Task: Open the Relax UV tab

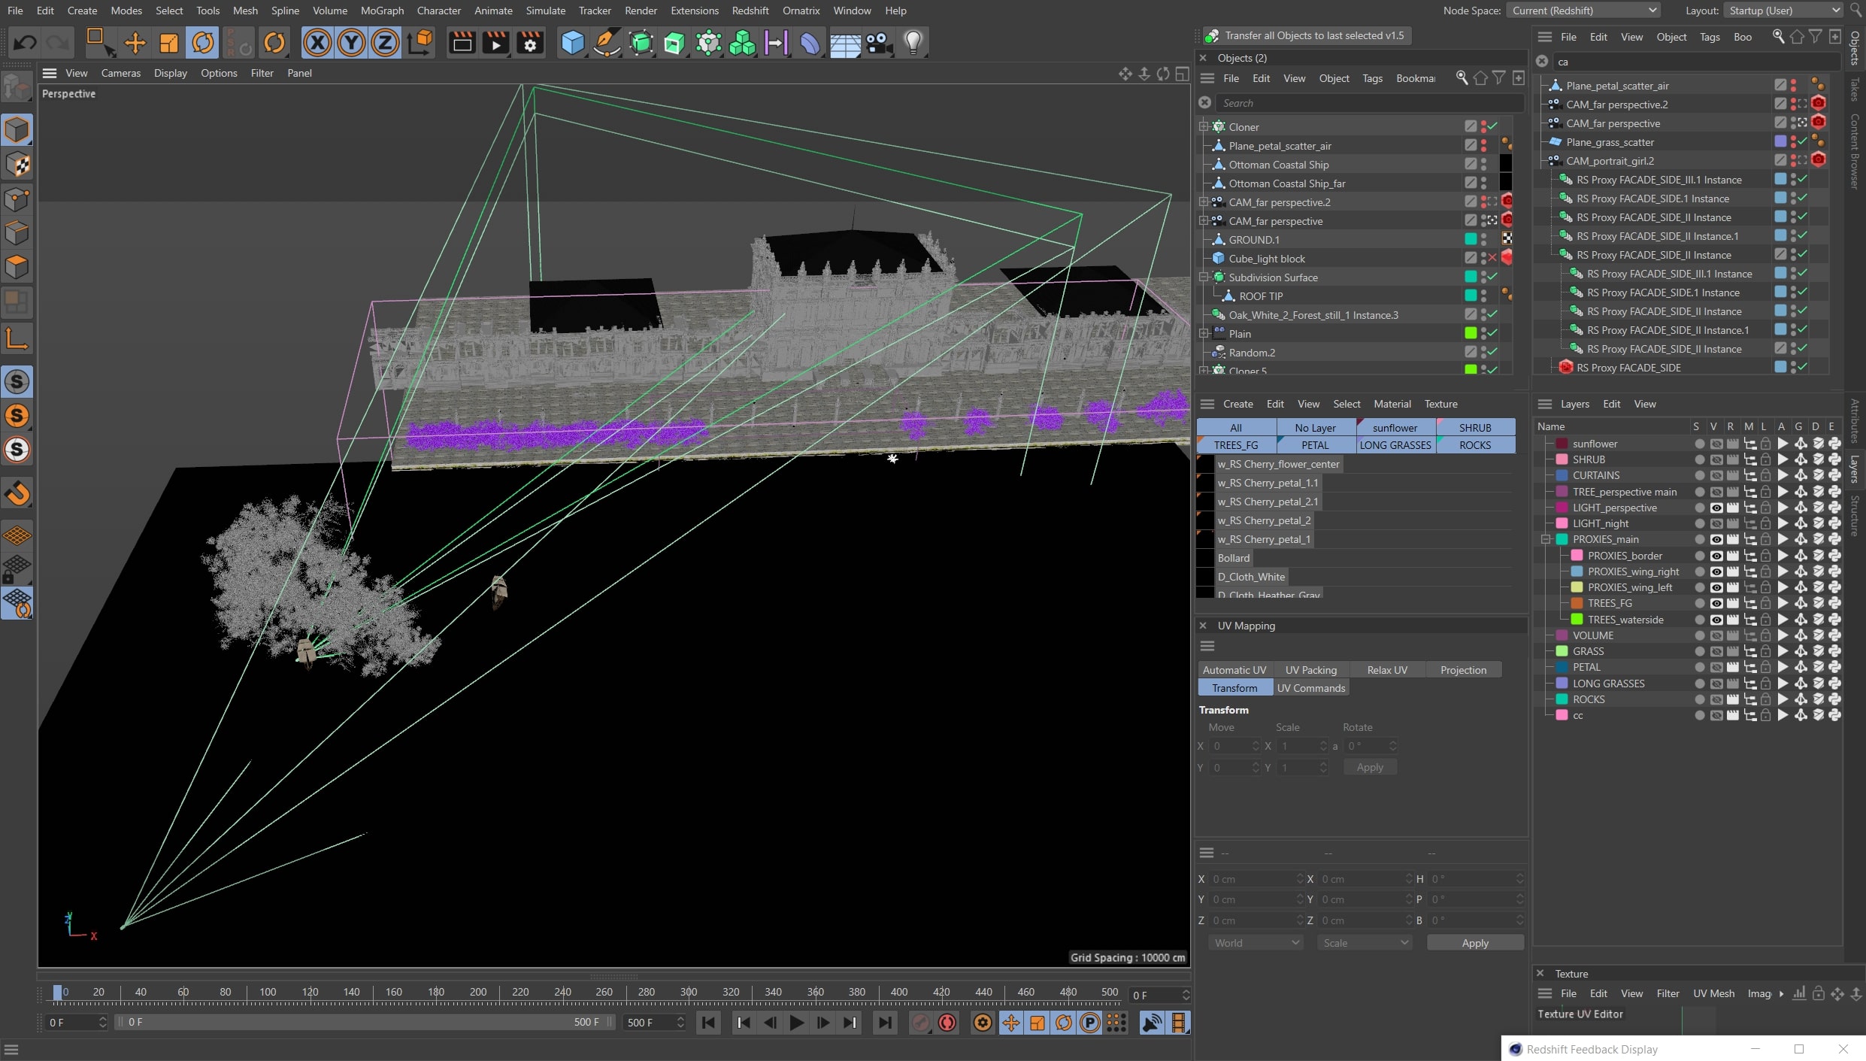Action: [1387, 670]
